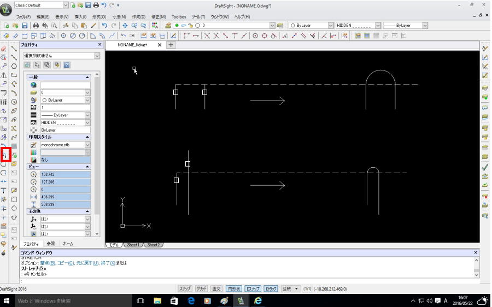Open the Classic Default workspace dropdown

pyautogui.click(x=66, y=5)
